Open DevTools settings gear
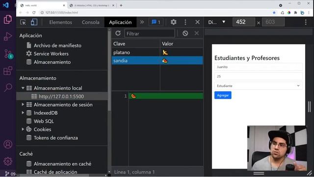This screenshot has width=314, height=177. click(x=173, y=22)
